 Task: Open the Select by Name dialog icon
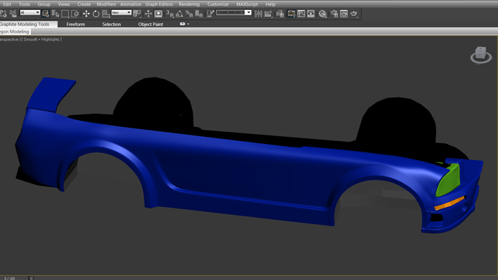[55, 13]
